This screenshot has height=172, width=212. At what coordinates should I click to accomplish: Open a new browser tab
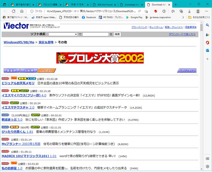click(175, 4)
